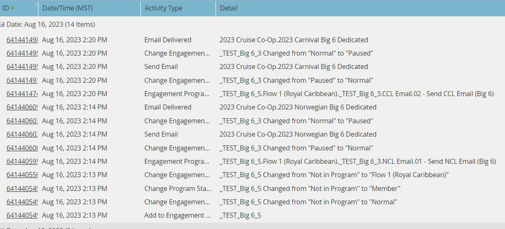Select the 2023 Carnival Big 6 Dedicated Email Delivered detail
This screenshot has height=229, width=505.
click(293, 39)
